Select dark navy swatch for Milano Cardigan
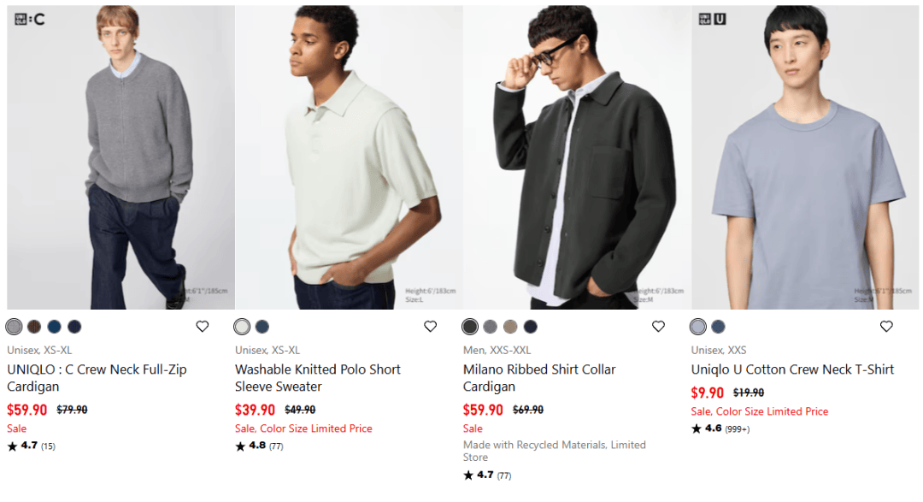923x502 pixels. pos(531,327)
